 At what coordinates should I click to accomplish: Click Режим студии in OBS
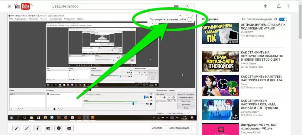click(186, 101)
